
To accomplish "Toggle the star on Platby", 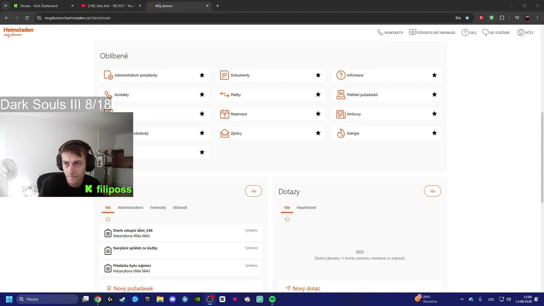I will pos(318,95).
